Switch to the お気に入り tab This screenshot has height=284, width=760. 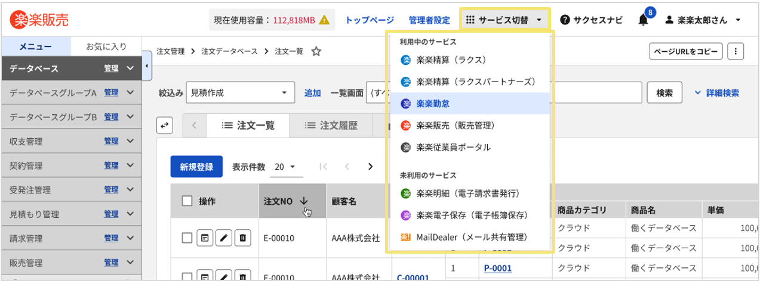point(106,46)
